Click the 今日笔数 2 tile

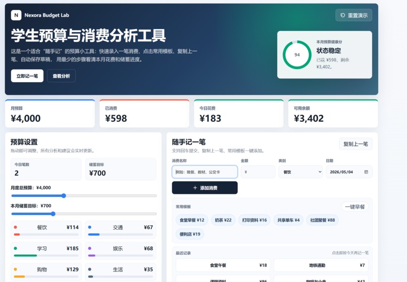[x=46, y=169]
